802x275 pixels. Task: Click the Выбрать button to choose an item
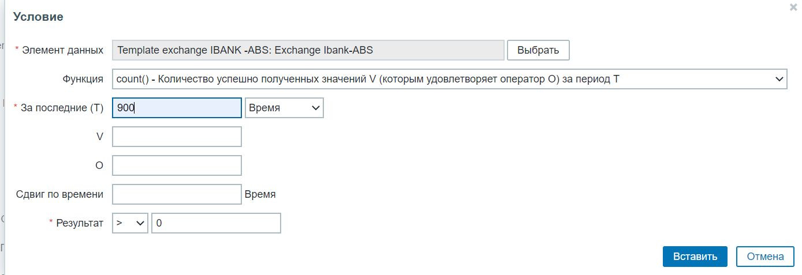[x=538, y=50]
